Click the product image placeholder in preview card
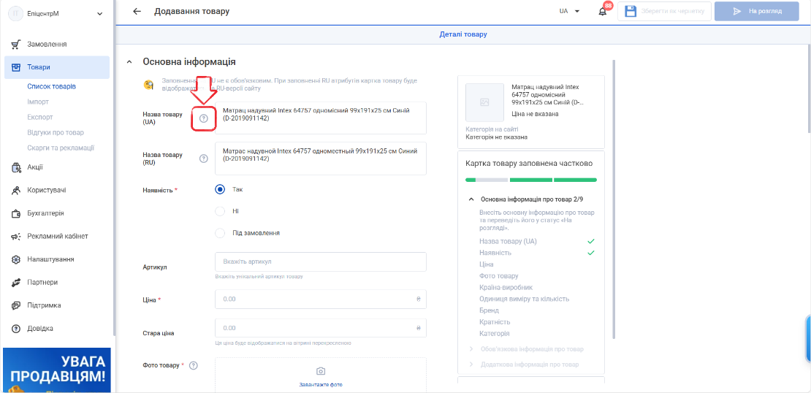This screenshot has width=811, height=393. (x=484, y=102)
